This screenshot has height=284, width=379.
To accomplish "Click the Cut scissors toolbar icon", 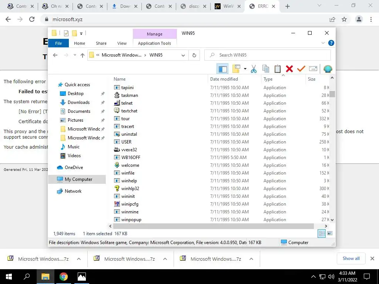I will click(254, 69).
